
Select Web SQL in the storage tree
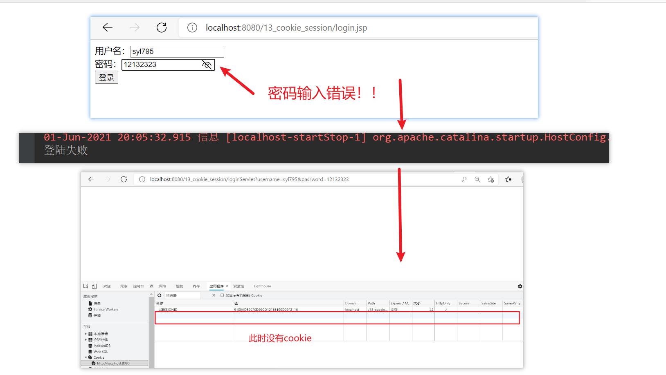[101, 351]
